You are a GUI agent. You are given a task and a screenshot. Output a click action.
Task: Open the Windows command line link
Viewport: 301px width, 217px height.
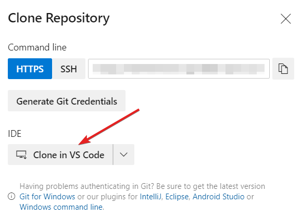coord(61,207)
